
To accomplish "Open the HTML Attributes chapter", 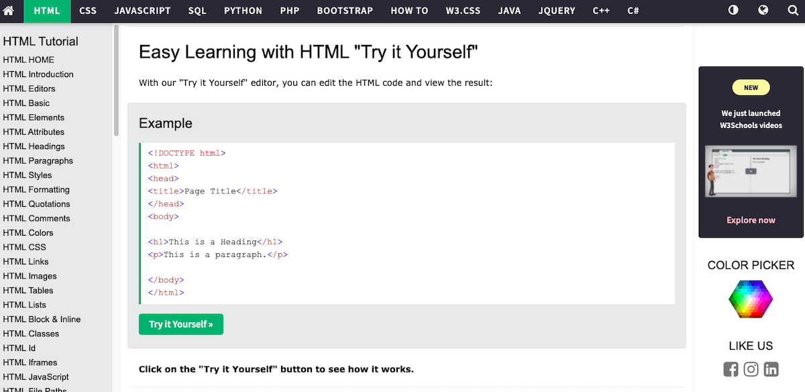I will point(34,132).
